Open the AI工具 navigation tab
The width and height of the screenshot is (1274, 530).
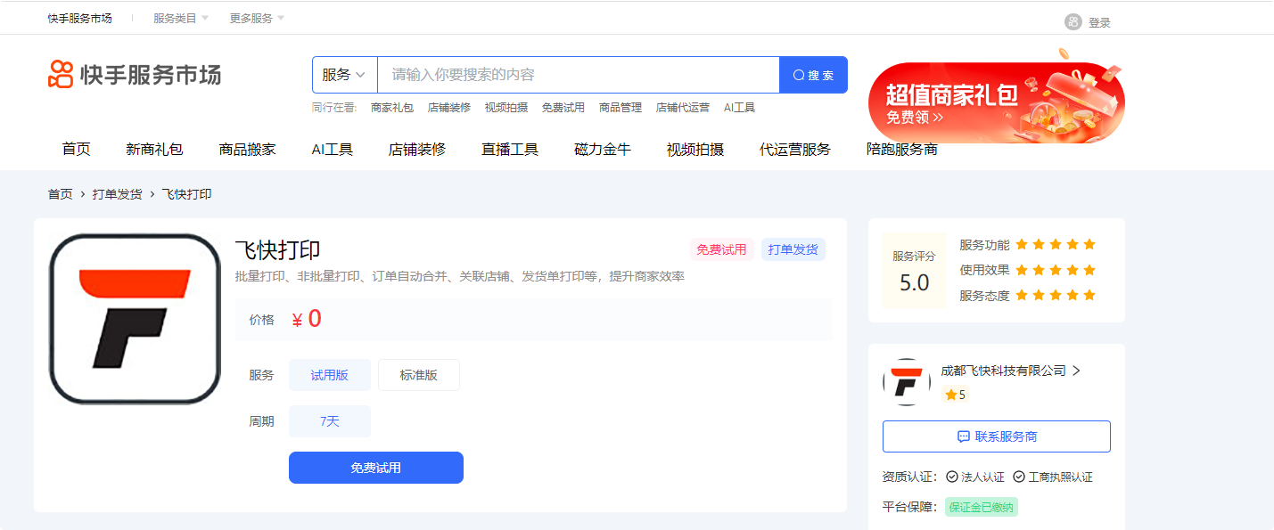332,150
